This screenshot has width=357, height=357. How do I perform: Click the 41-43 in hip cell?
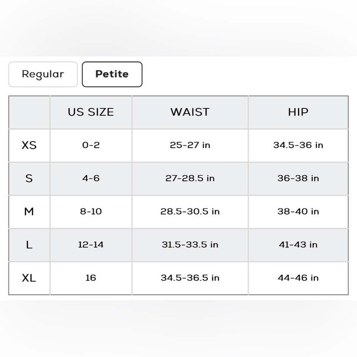(298, 245)
